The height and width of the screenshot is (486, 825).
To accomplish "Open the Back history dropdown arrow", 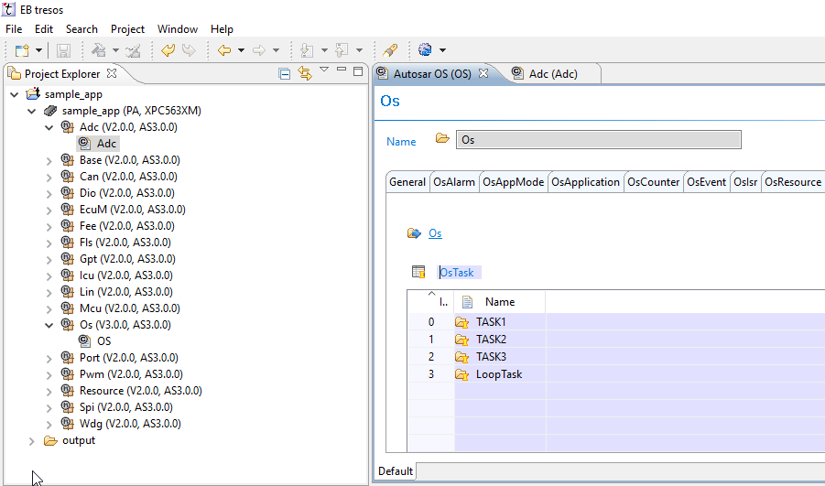I will click(241, 50).
